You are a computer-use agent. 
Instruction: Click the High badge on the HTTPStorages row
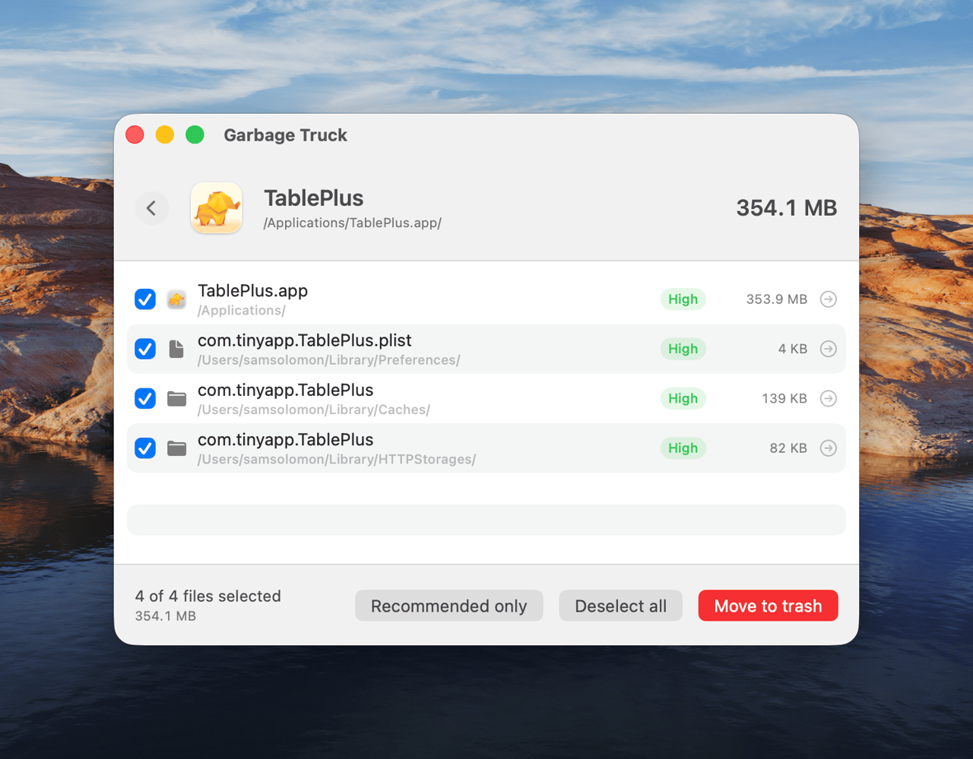[683, 448]
